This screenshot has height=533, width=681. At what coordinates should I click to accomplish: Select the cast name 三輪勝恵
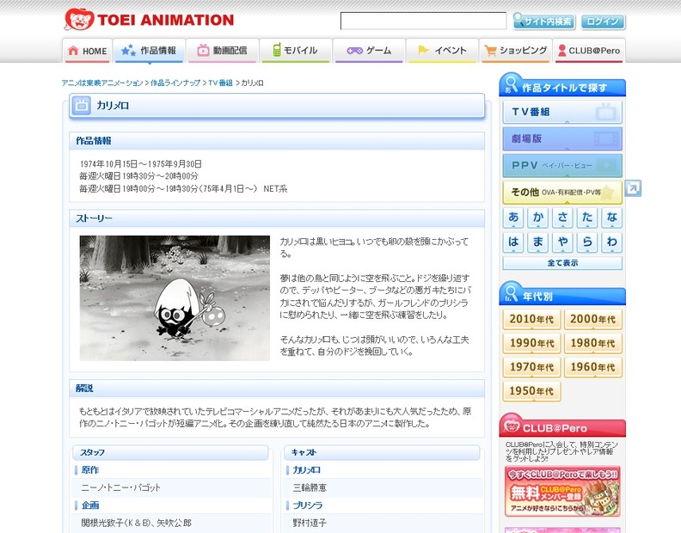(x=310, y=487)
